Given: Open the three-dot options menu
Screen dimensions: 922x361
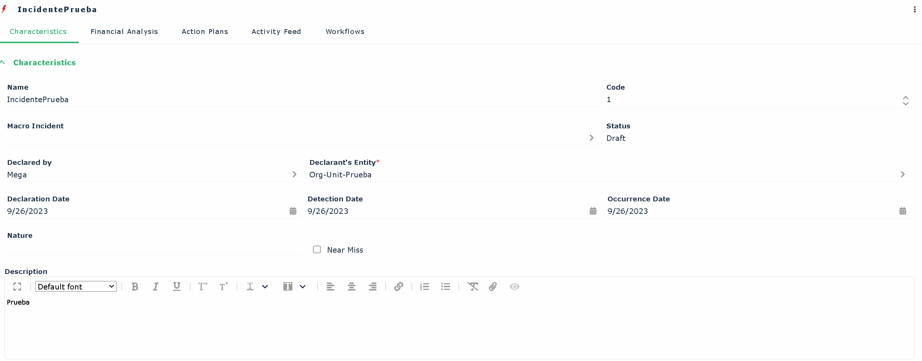Looking at the screenshot, I should 915,10.
